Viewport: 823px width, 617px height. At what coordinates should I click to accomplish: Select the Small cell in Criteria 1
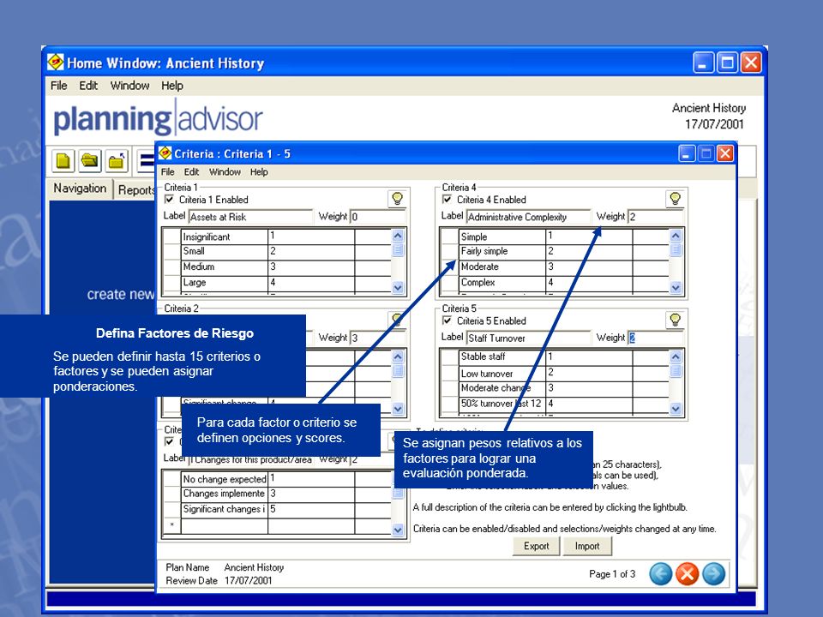pos(224,252)
